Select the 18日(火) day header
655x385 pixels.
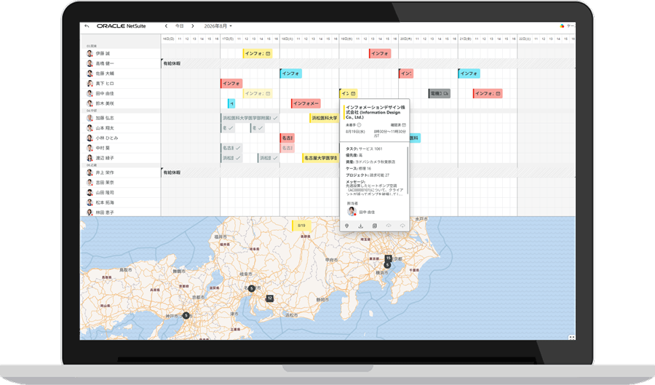tap(287, 39)
